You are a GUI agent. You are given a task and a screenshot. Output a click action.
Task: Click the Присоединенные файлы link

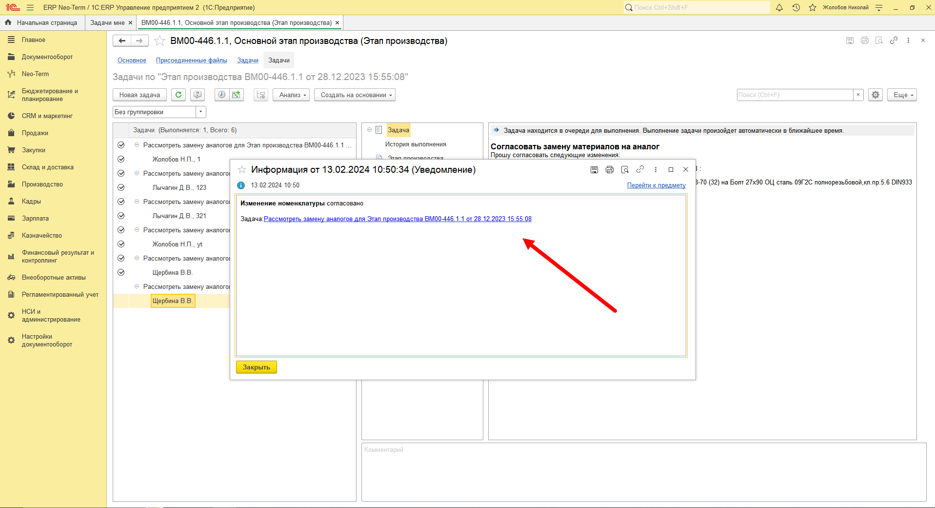(x=192, y=60)
